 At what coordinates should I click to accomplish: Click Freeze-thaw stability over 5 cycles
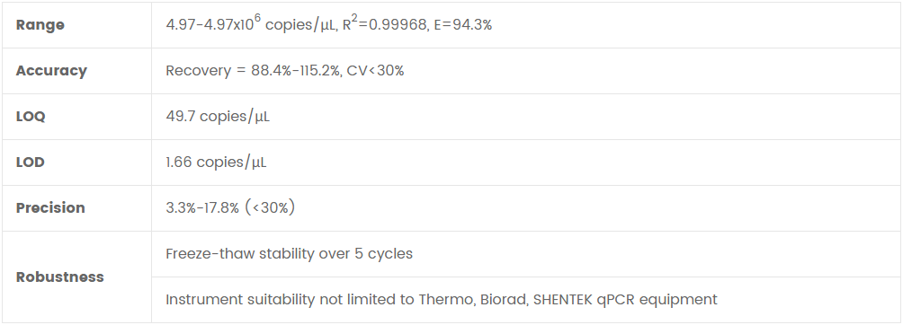[289, 254]
